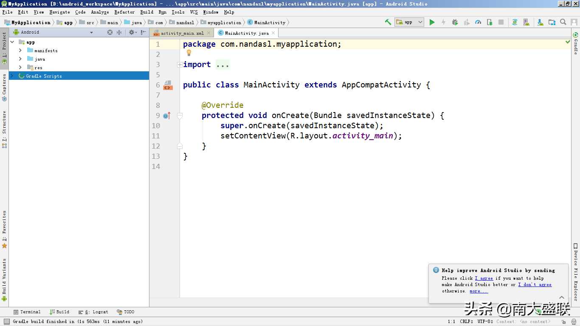This screenshot has width=580, height=326.
Task: Run the app with green play button
Action: click(x=432, y=22)
